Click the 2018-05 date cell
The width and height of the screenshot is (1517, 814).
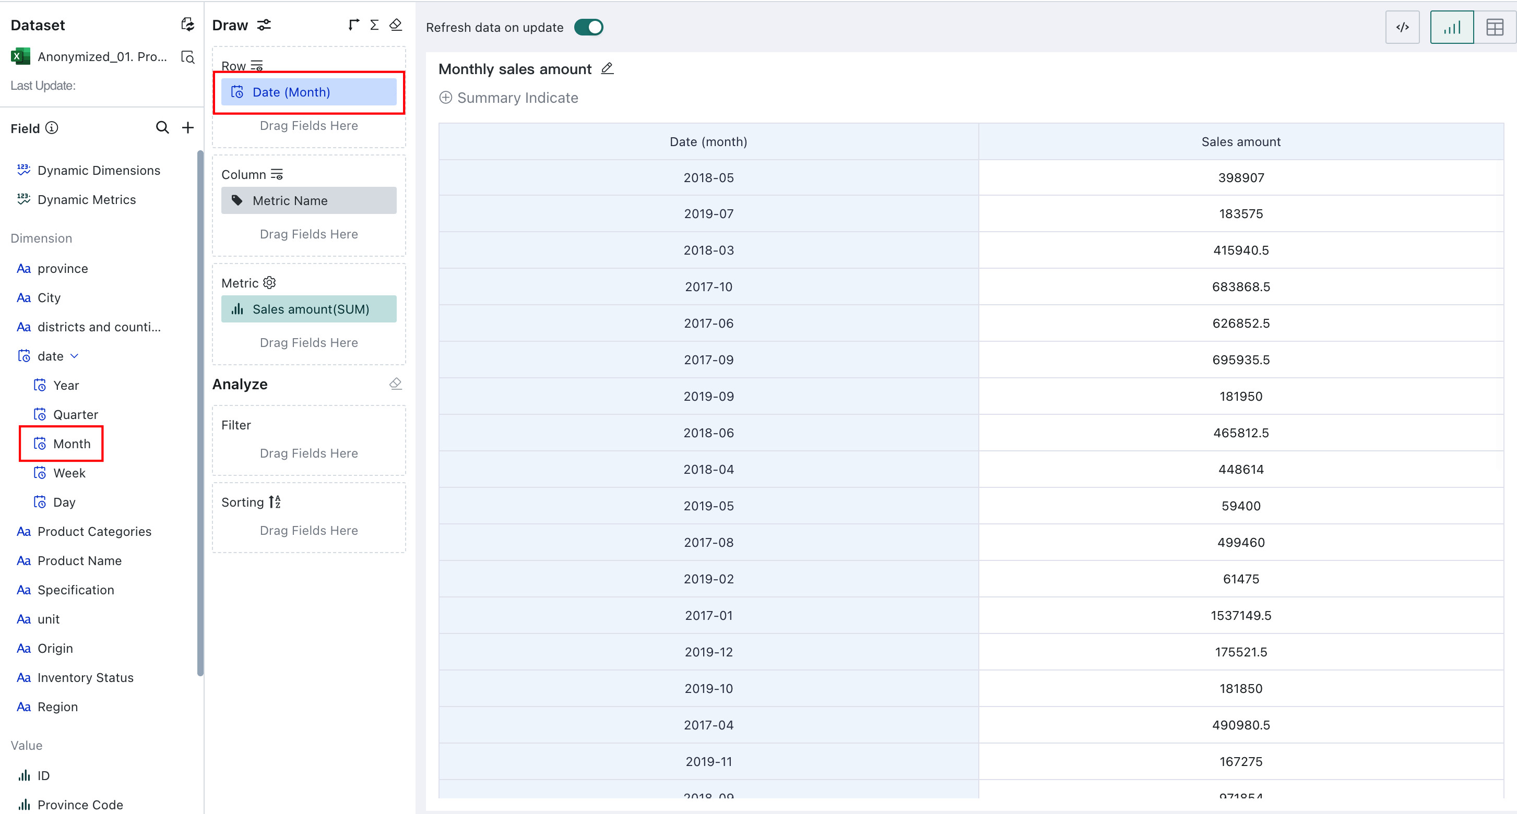pyautogui.click(x=708, y=178)
